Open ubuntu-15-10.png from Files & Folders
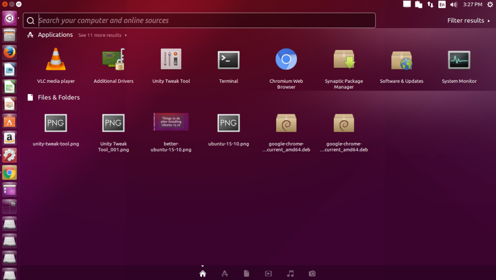Screen dimensions: 496x280 228,123
